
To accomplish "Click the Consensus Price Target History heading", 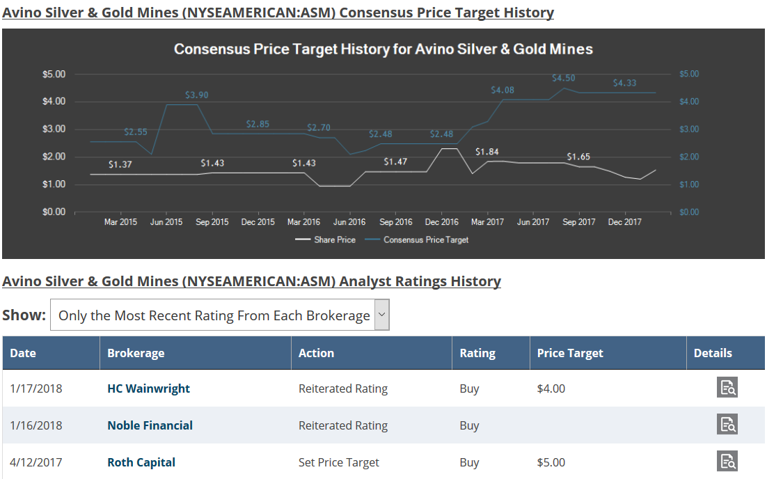I will pyautogui.click(x=278, y=13).
